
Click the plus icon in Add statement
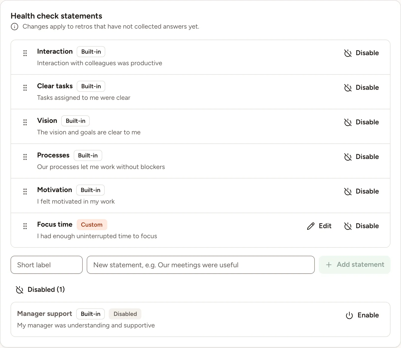click(x=329, y=265)
